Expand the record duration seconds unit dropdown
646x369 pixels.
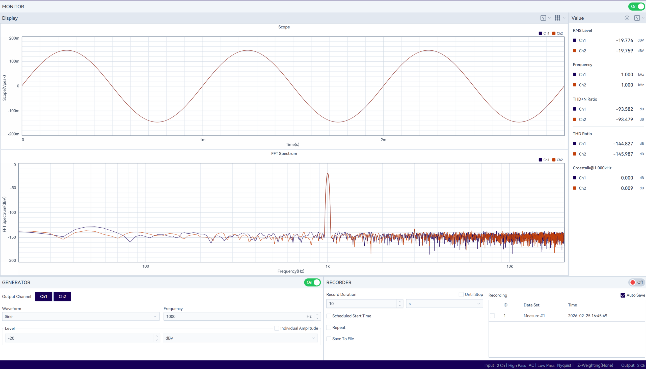coord(444,304)
